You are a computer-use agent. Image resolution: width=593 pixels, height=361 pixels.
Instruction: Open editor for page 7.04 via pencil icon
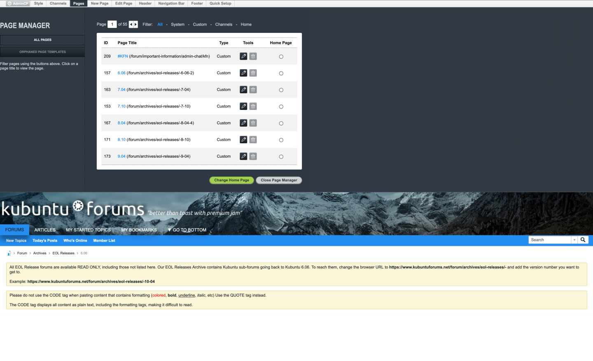[x=243, y=89]
